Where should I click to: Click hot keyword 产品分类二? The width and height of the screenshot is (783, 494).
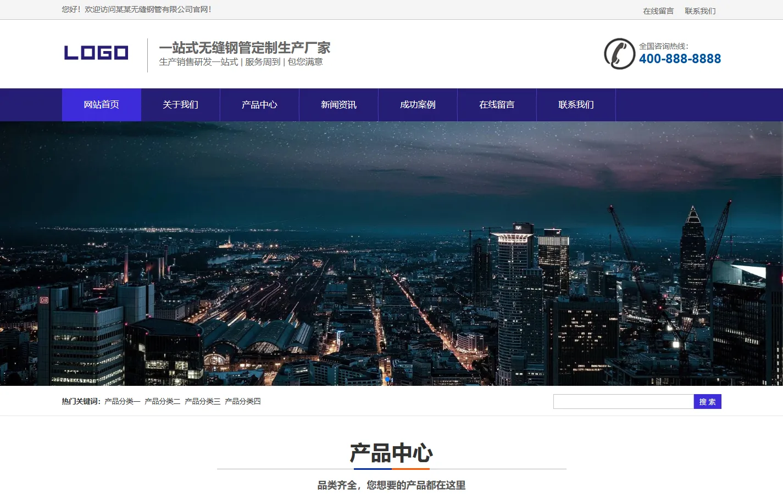pyautogui.click(x=163, y=402)
